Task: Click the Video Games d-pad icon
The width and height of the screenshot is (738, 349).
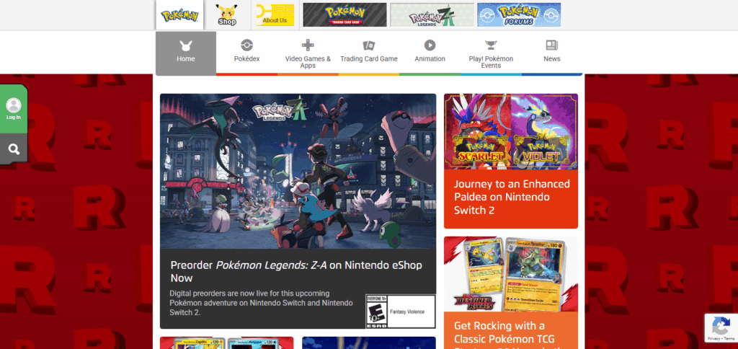Action: point(308,45)
